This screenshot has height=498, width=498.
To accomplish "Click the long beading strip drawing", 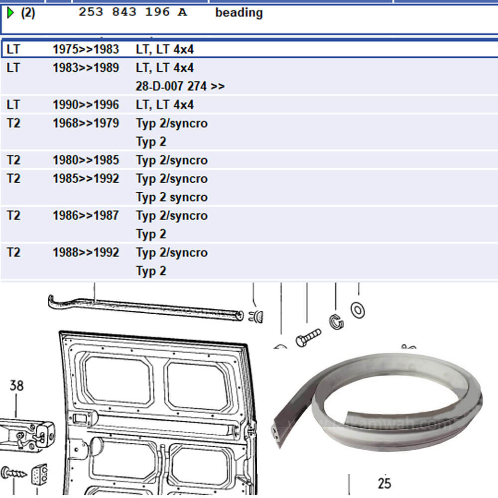I will point(144,306).
